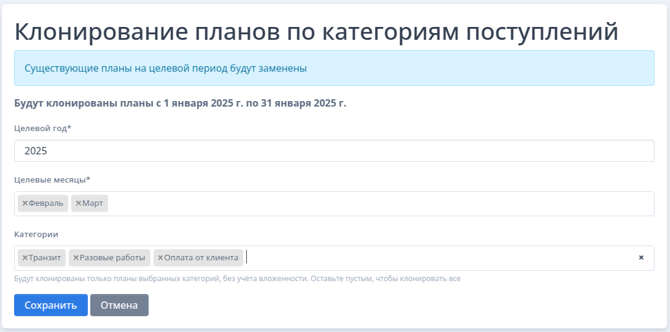This screenshot has height=332, width=670.
Task: Remove the Март month tag
Action: 78,203
